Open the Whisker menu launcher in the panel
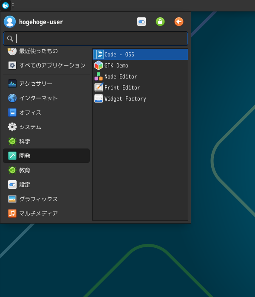Image resolution: width=255 pixels, height=297 pixels. [x=6, y=6]
